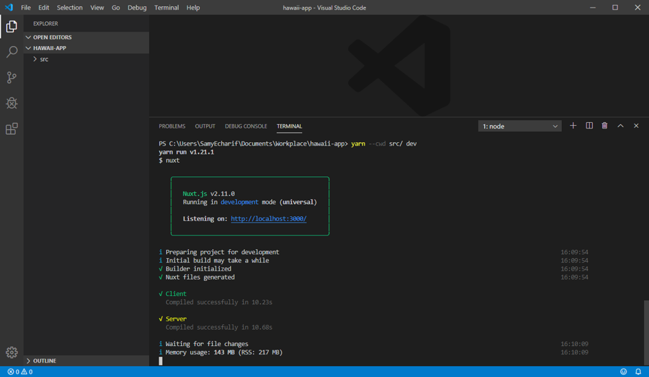Switch to the OUTPUT tab
Image resolution: width=649 pixels, height=377 pixels.
pyautogui.click(x=205, y=126)
